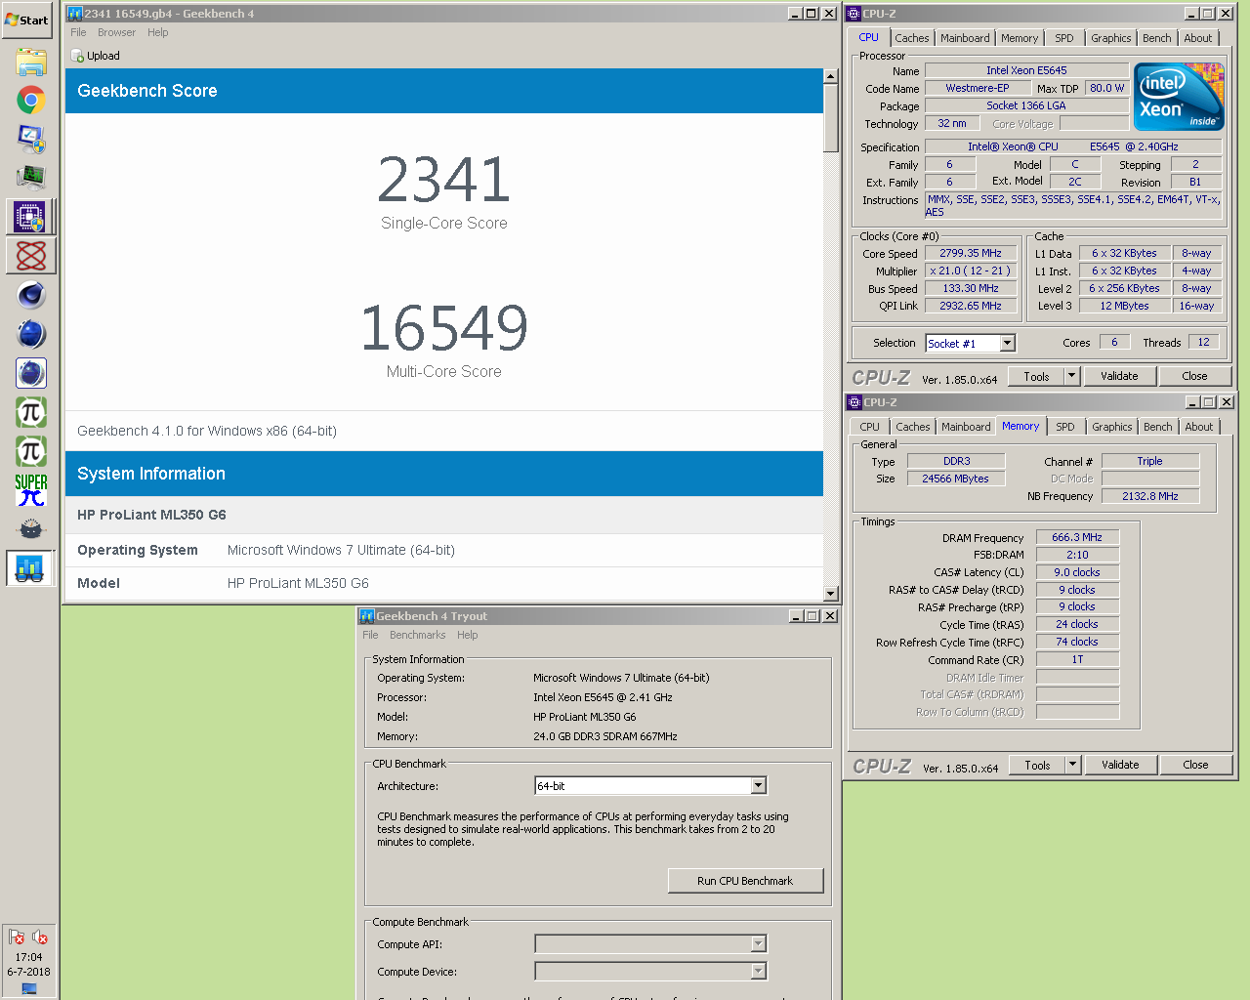Switch to SPD tab in CPU-Z memory window
The height and width of the screenshot is (1000, 1250).
pyautogui.click(x=1065, y=427)
